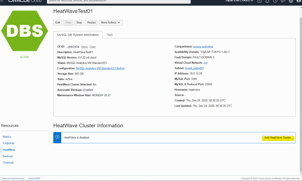Click the Edit button
The height and width of the screenshot is (181, 302).
[58, 23]
